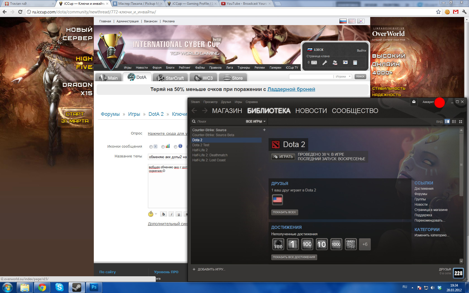The height and width of the screenshot is (293, 469).
Task: Click ПОКАЗАТЬ ВСЕ ДОСТИЖЕНИЯ button
Action: (294, 257)
